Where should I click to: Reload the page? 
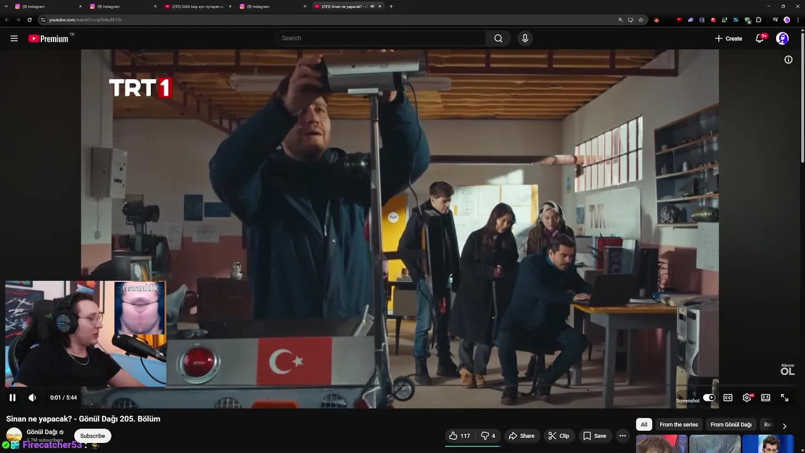click(x=29, y=20)
